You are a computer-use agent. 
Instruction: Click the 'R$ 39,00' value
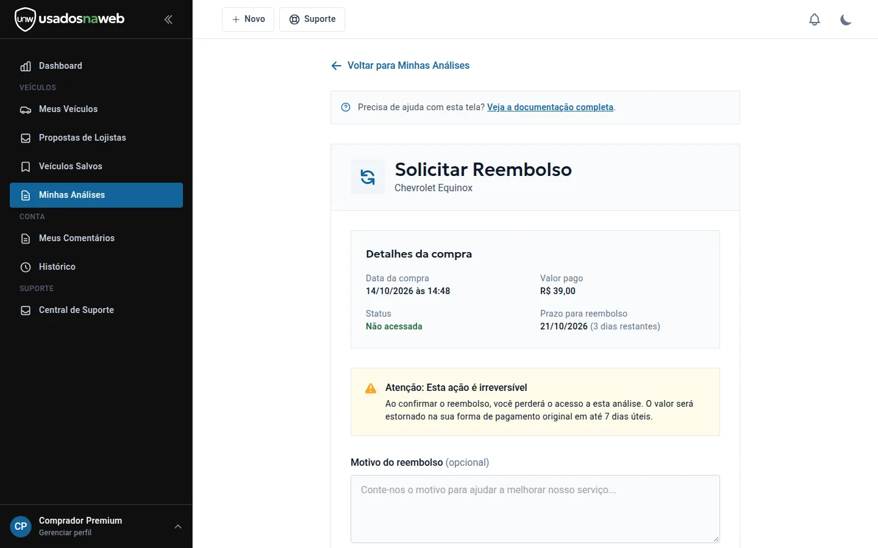click(x=558, y=291)
